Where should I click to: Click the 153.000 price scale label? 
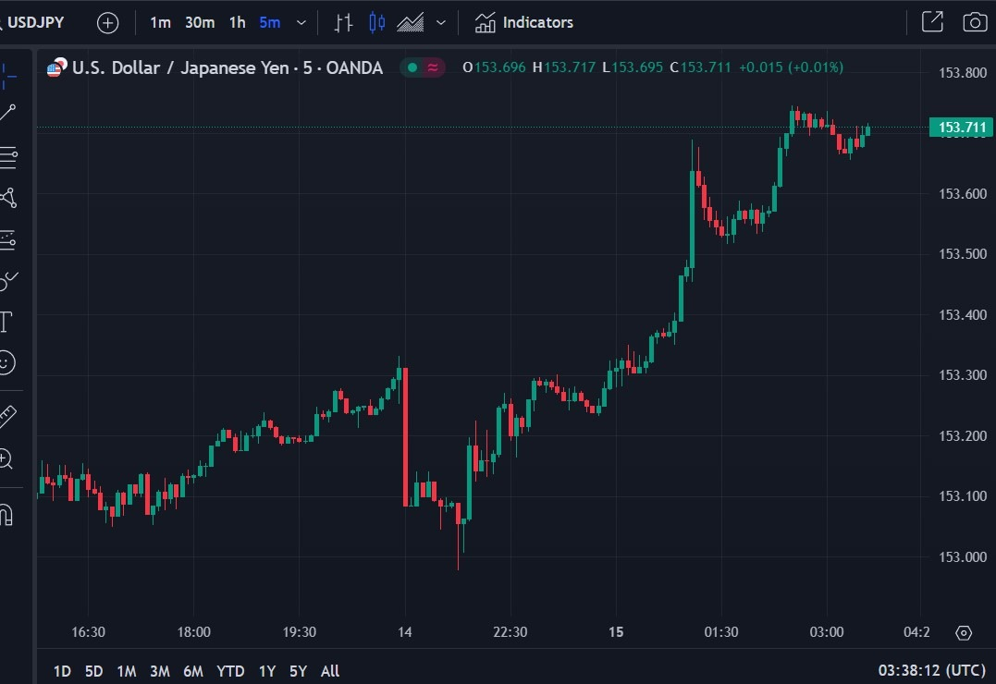[963, 557]
